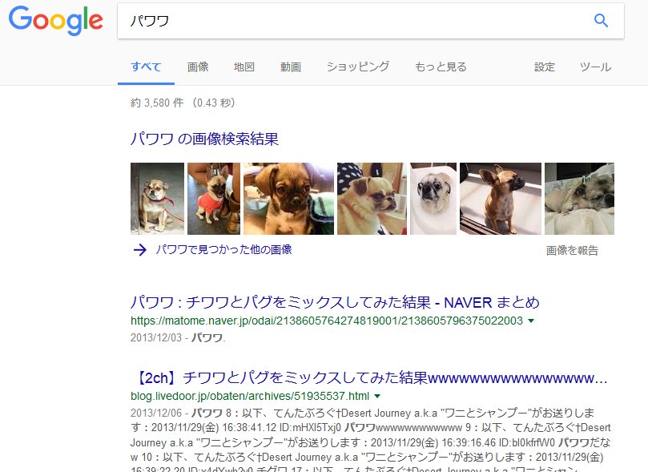The height and width of the screenshot is (472, 648).
Task: Select the すべて tab
Action: point(146,67)
